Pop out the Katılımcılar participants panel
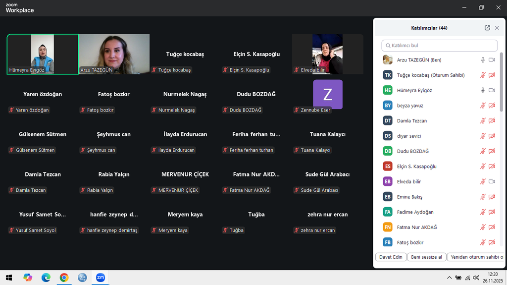This screenshot has width=507, height=285. pyautogui.click(x=487, y=28)
